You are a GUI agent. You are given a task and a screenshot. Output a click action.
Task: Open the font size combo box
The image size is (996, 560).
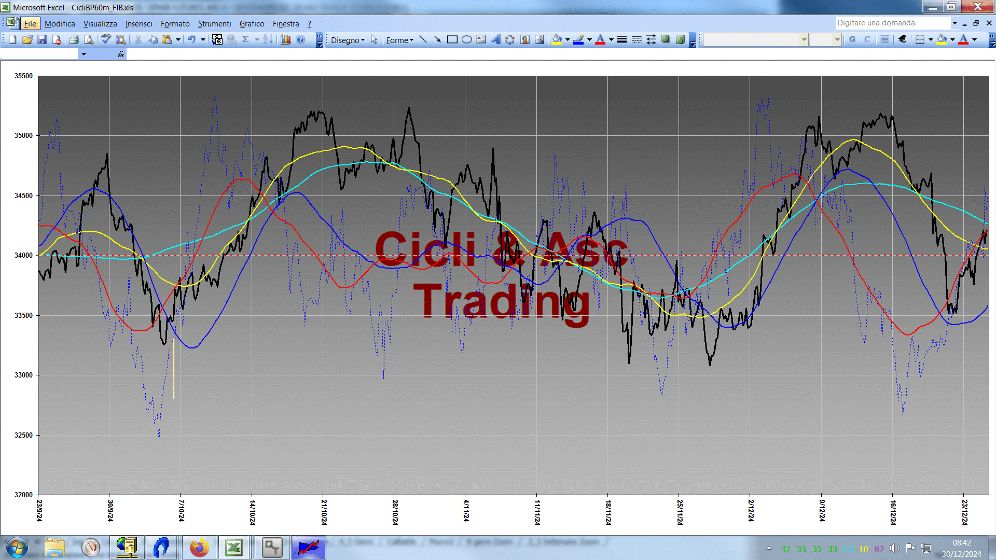(x=825, y=39)
